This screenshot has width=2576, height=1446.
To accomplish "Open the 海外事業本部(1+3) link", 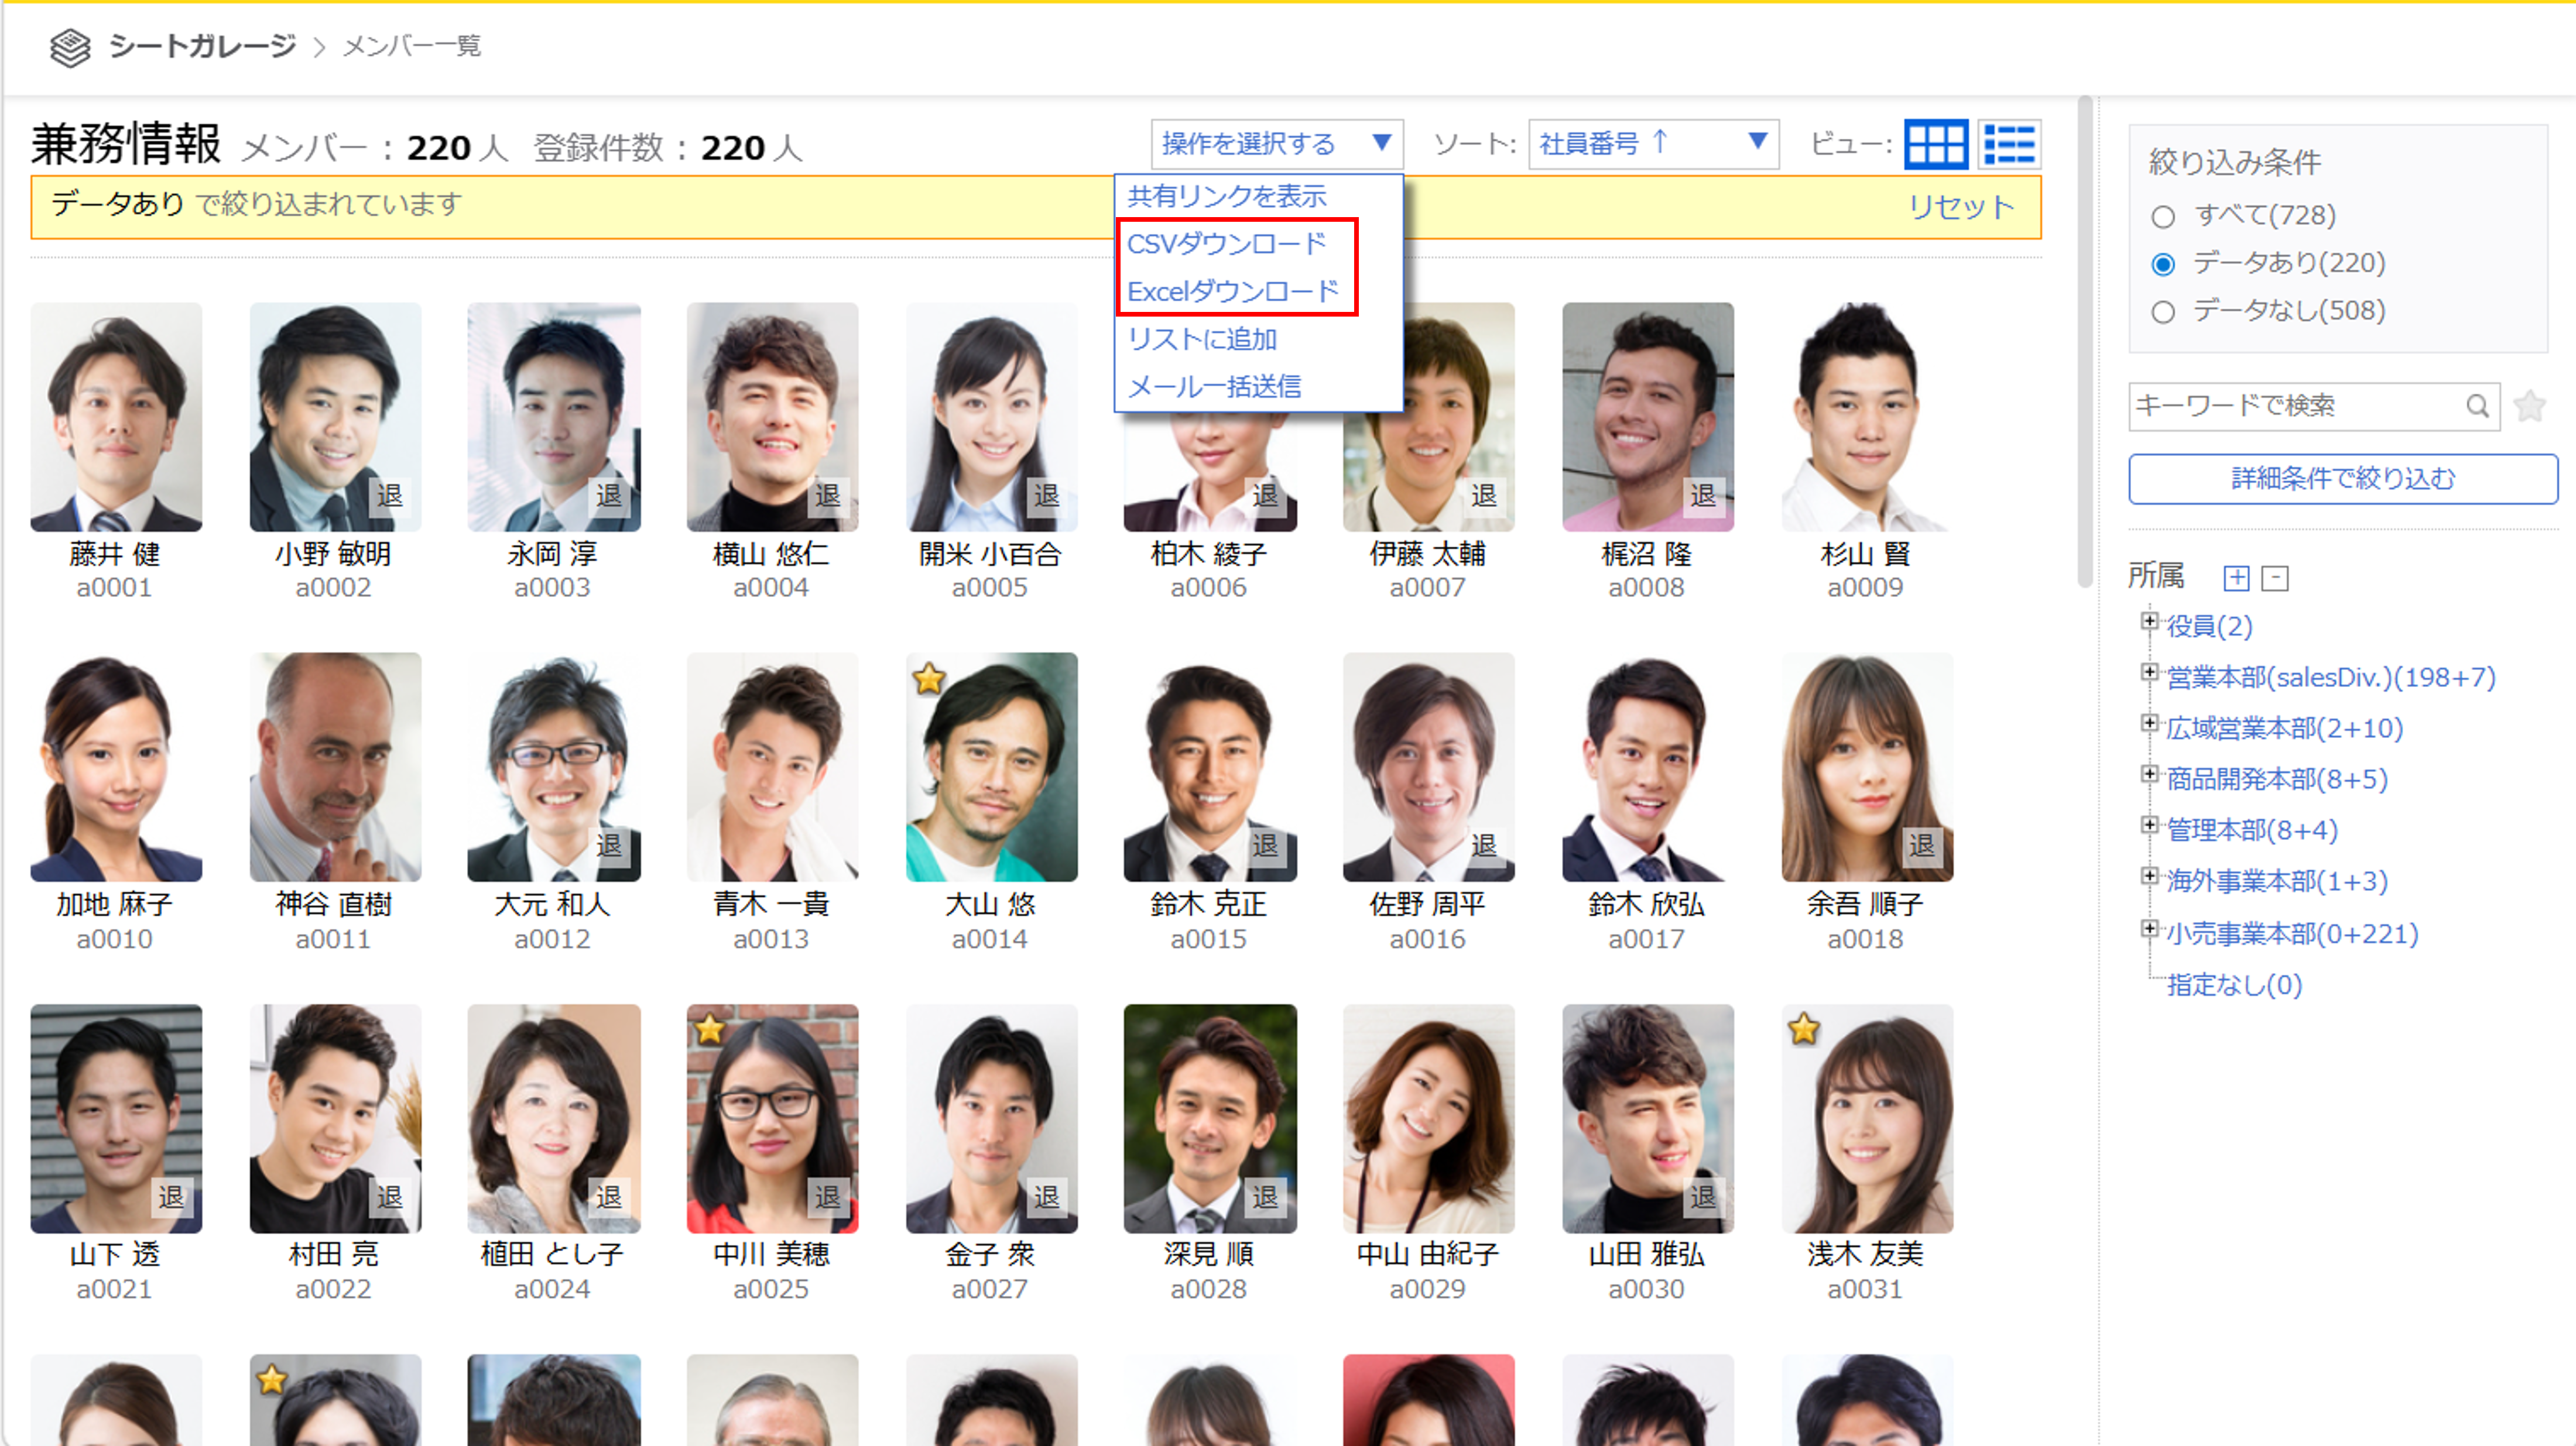I will tap(2277, 881).
